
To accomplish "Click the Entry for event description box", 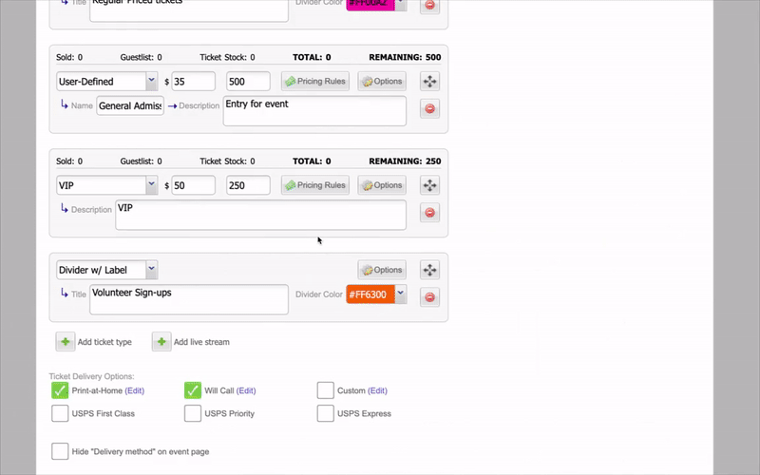I will (314, 111).
